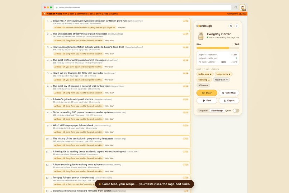Hide the How I cut my Postgres bill story

pyautogui.click(x=81, y=76)
